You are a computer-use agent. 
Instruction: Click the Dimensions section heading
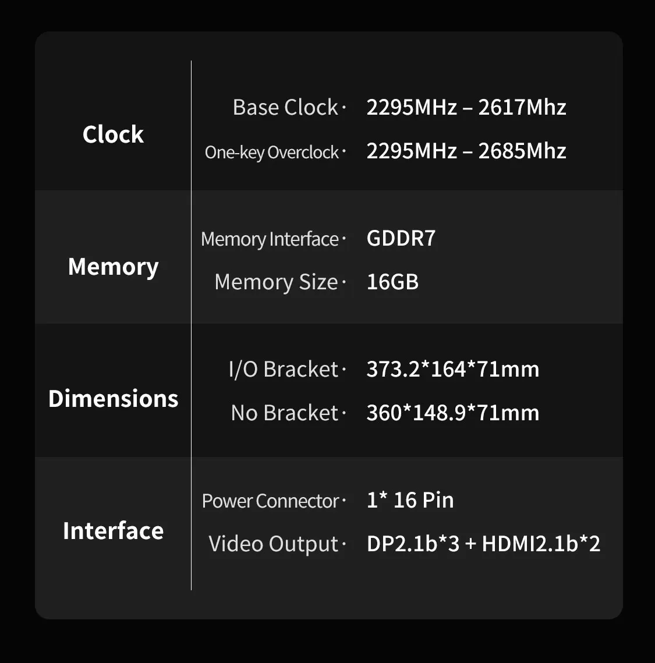point(113,399)
